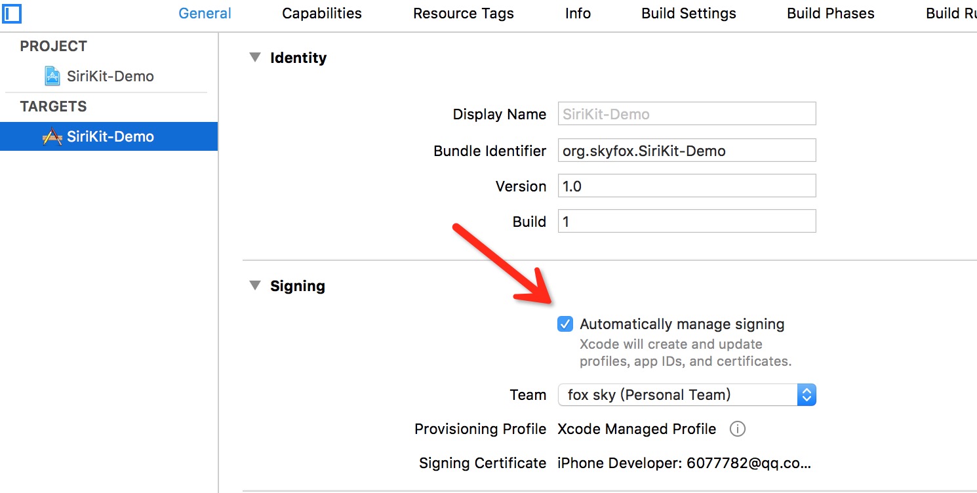Click the Display Name field
Viewport: 977px width, 493px height.
coord(687,114)
